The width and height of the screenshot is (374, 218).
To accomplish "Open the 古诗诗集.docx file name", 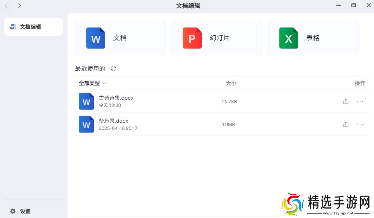I will tap(116, 98).
